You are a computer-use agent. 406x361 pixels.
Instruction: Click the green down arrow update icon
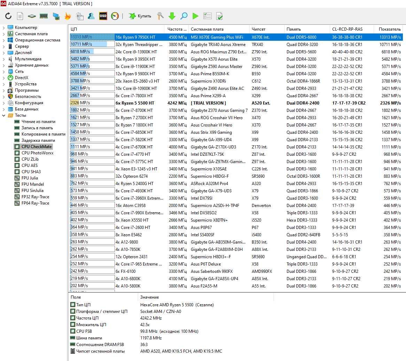[x=172, y=16]
